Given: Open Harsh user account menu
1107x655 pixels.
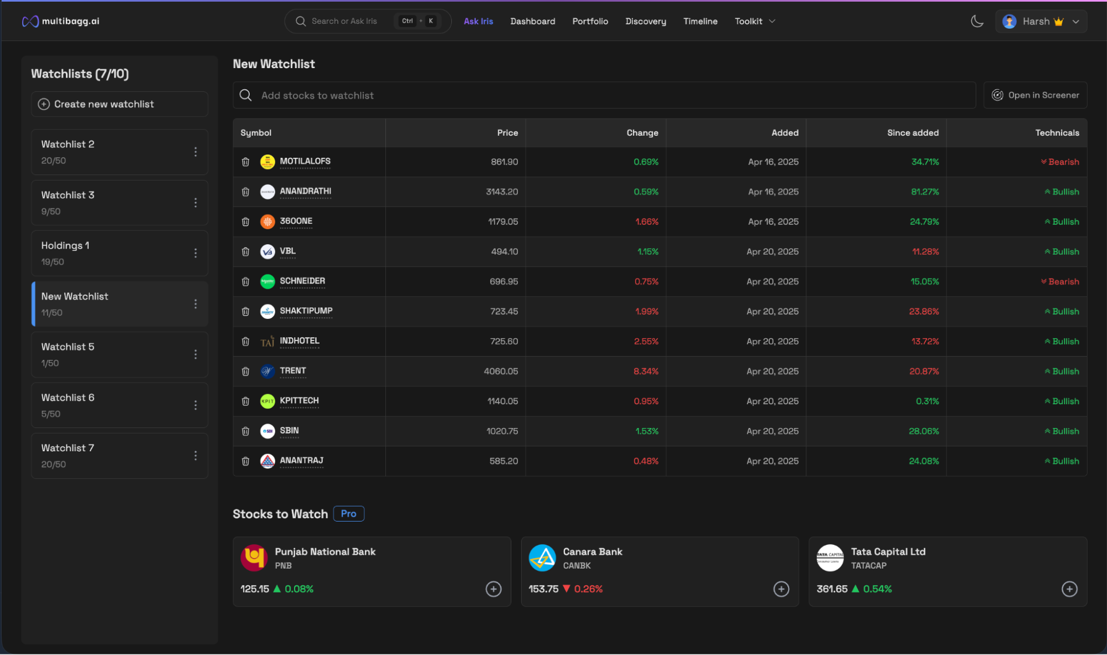Looking at the screenshot, I should click(1041, 21).
